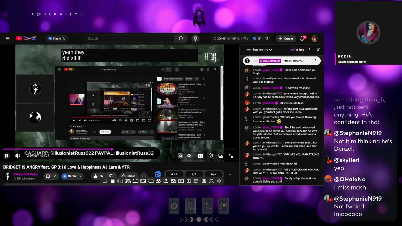Expand the vidIQ stats chevron

(x=230, y=175)
